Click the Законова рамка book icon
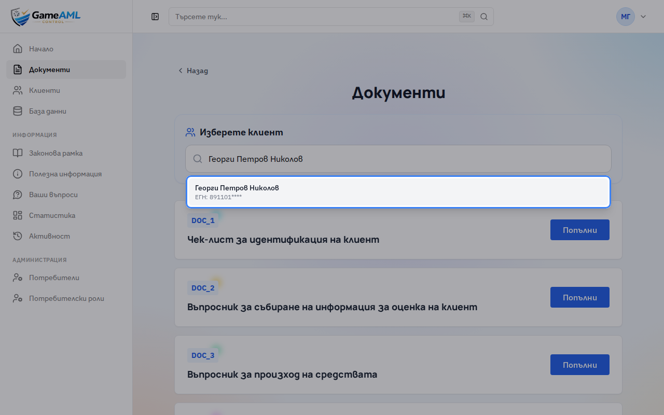 (18, 153)
